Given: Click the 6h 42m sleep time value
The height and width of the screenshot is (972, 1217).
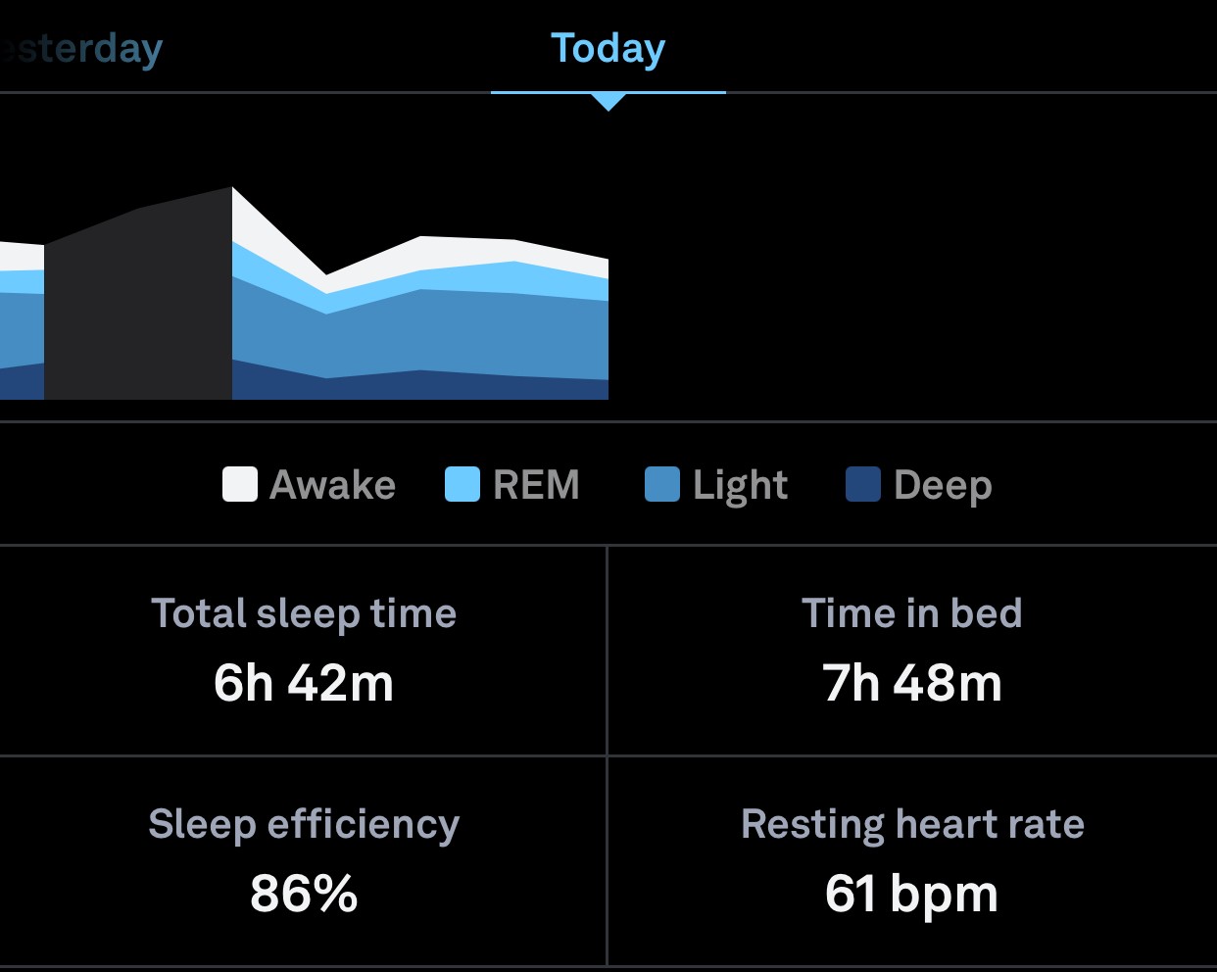Looking at the screenshot, I should pos(304,683).
